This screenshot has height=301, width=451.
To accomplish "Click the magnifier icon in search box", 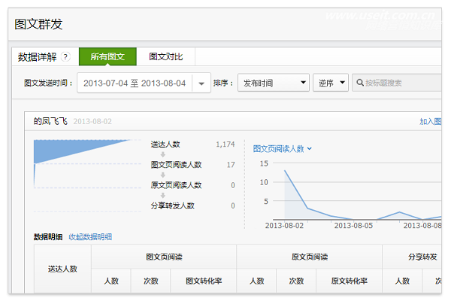I will tap(361, 83).
